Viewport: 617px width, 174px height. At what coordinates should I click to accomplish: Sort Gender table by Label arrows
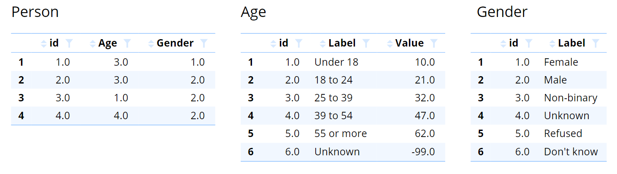(x=552, y=43)
